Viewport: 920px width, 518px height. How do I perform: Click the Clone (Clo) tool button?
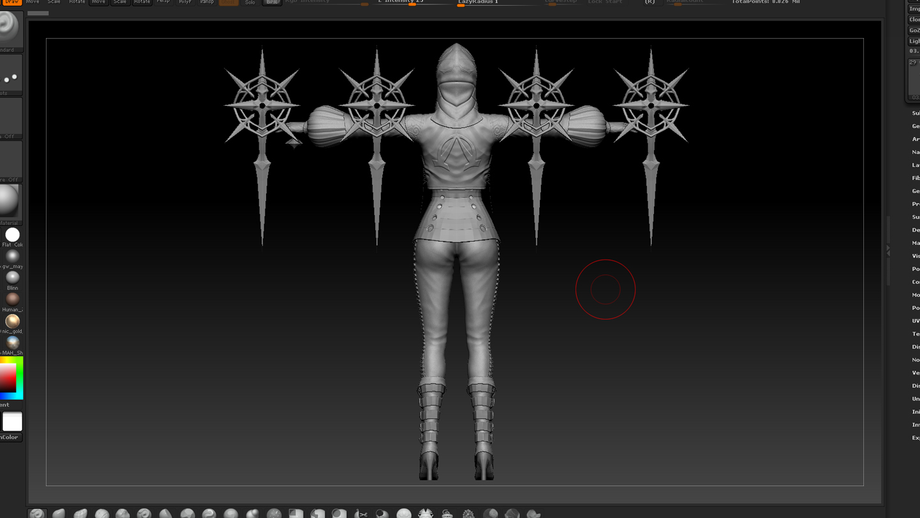(914, 19)
